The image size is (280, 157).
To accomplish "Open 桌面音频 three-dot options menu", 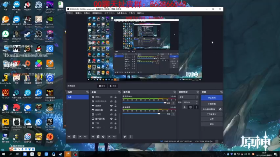I will [173, 114].
